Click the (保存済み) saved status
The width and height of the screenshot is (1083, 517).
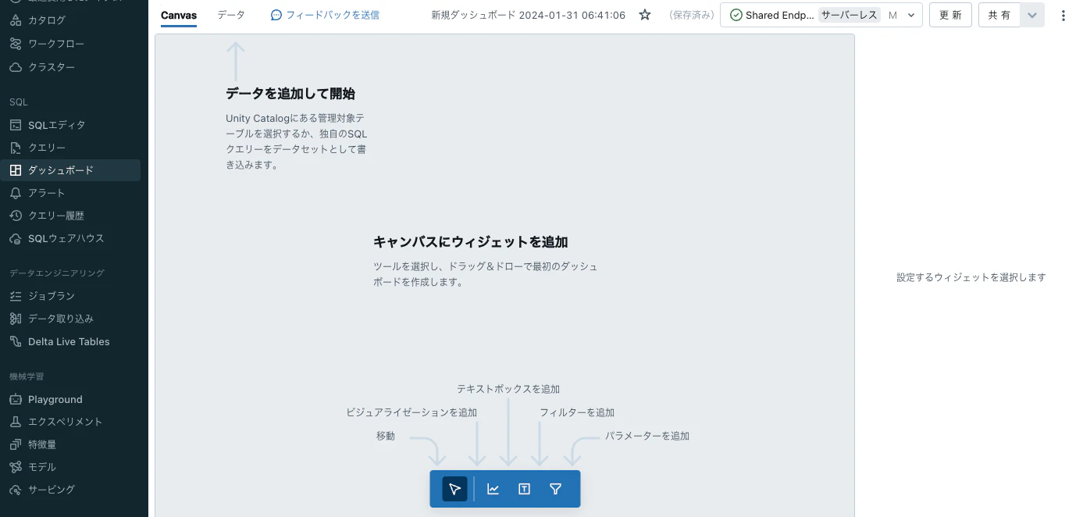[691, 15]
